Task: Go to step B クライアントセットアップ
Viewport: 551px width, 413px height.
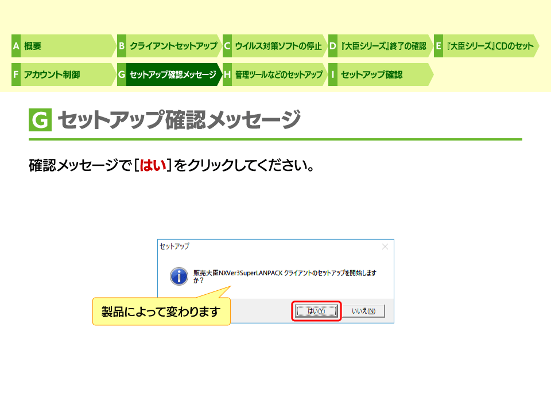Action: [169, 46]
